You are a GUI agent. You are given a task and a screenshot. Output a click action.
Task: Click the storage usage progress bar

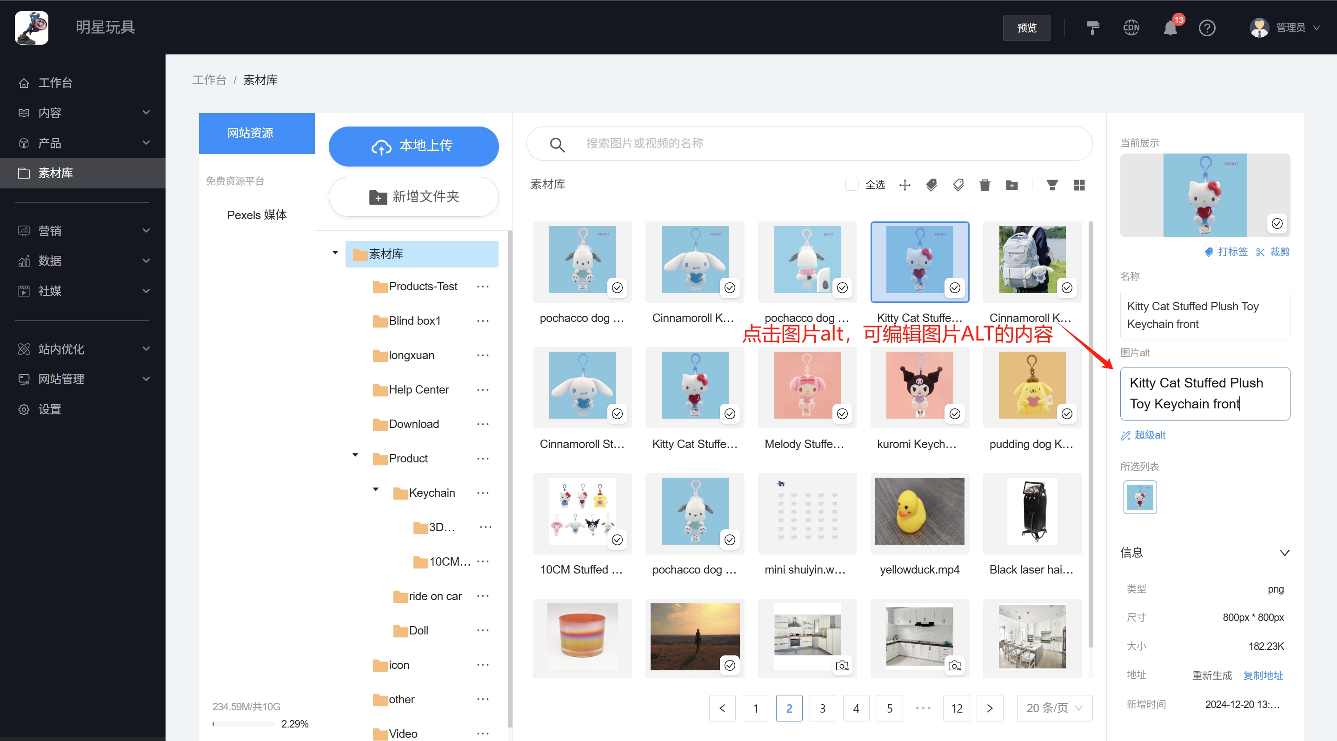point(243,723)
